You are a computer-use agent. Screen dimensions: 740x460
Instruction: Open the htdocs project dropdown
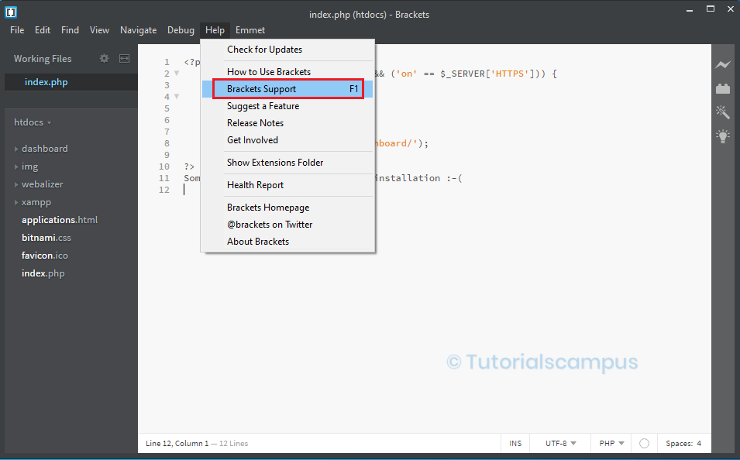(33, 122)
